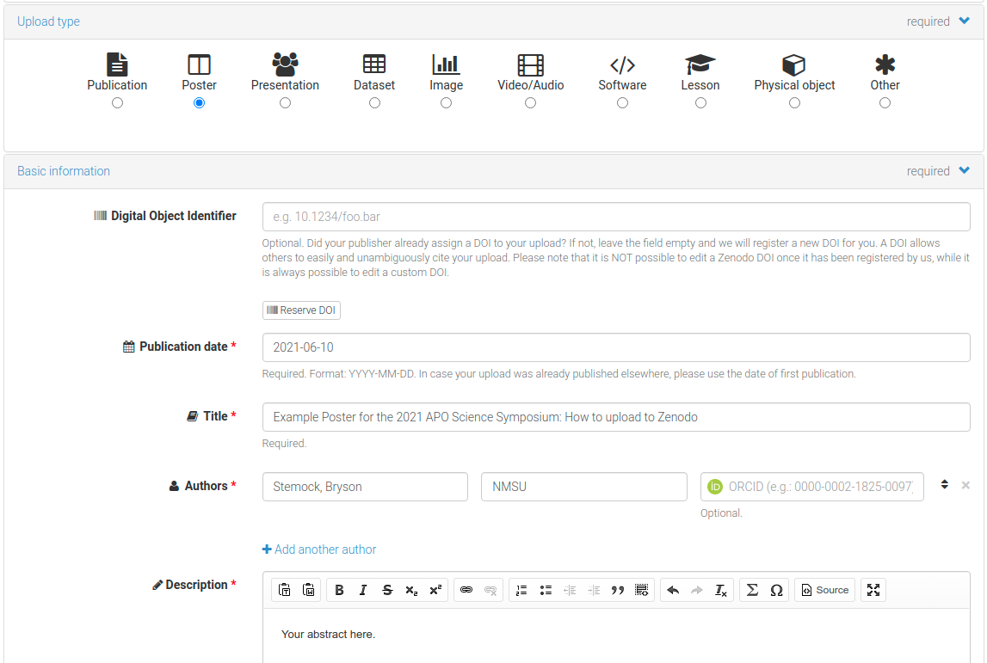
Task: Remove formatting from description text
Action: [x=721, y=590]
